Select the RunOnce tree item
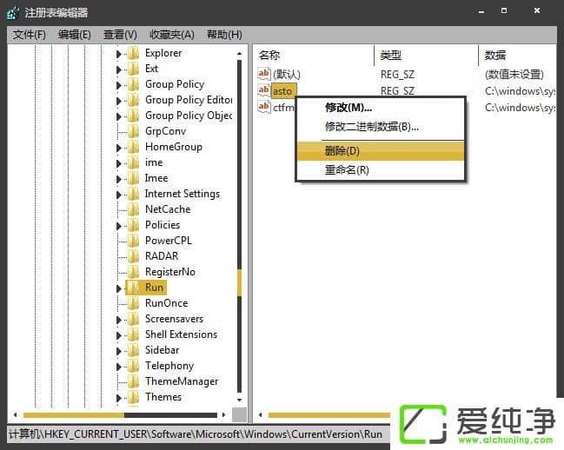 (x=166, y=303)
